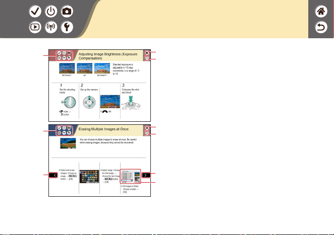This screenshot has height=235, width=334.
Task: Select the camera shooting icon in header
Action: tap(67, 11)
